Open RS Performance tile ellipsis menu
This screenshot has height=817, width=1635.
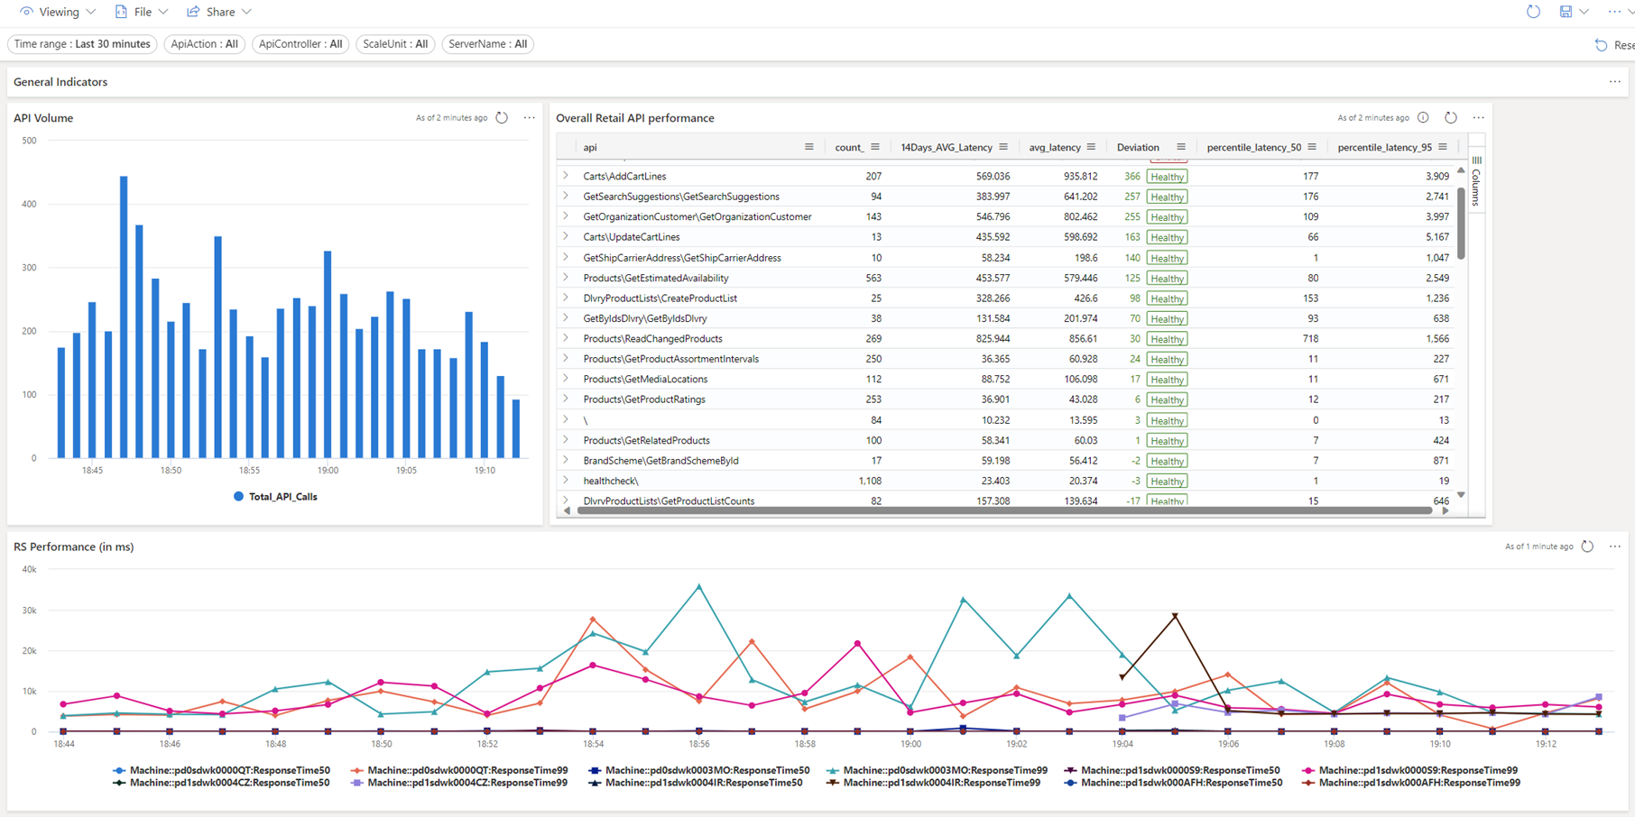(x=1614, y=546)
